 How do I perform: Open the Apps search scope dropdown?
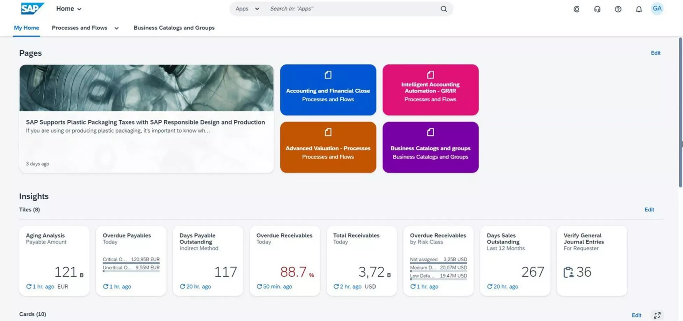click(246, 9)
